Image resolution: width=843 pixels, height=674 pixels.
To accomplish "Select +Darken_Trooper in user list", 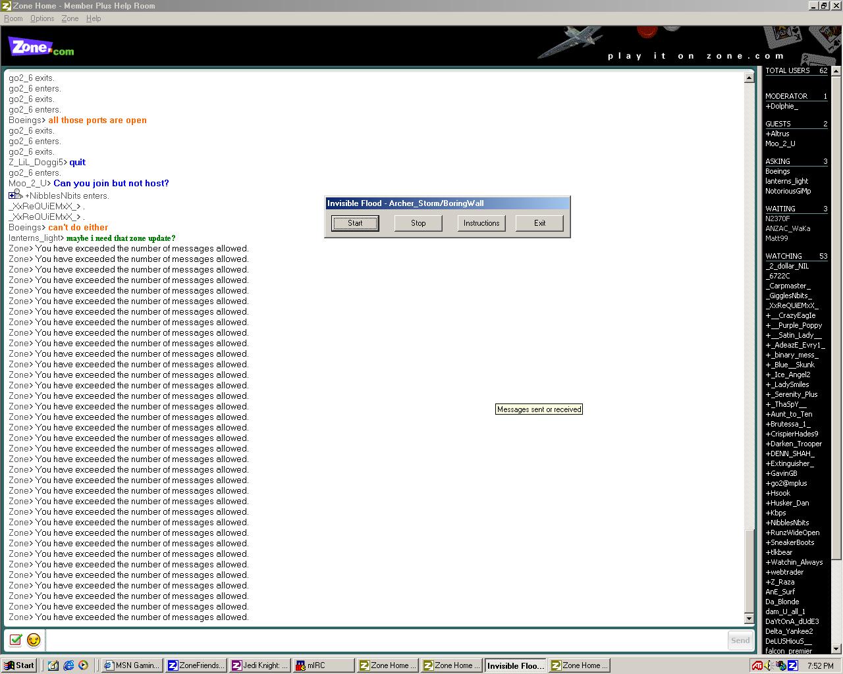I will pyautogui.click(x=794, y=444).
